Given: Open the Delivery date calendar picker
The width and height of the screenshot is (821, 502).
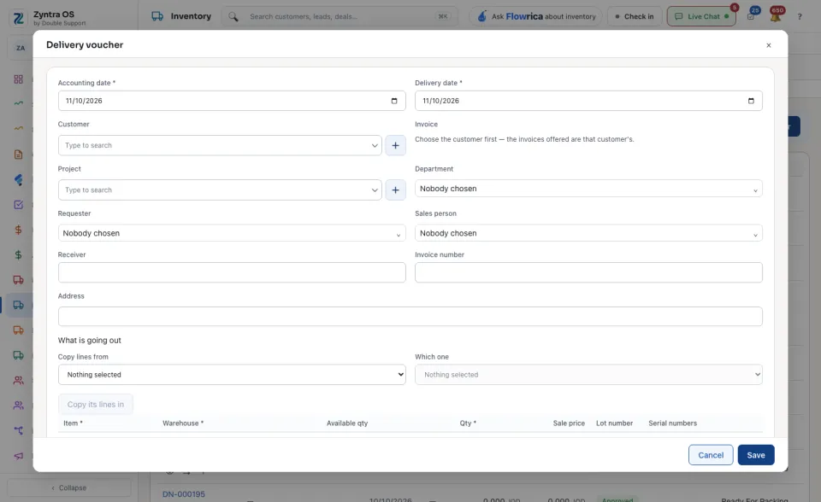Looking at the screenshot, I should coord(751,101).
